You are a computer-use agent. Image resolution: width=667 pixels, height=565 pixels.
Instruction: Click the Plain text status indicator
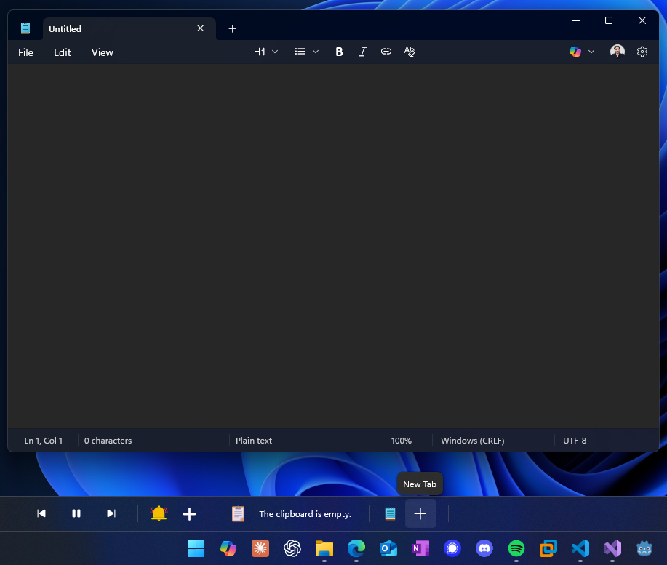pos(253,440)
